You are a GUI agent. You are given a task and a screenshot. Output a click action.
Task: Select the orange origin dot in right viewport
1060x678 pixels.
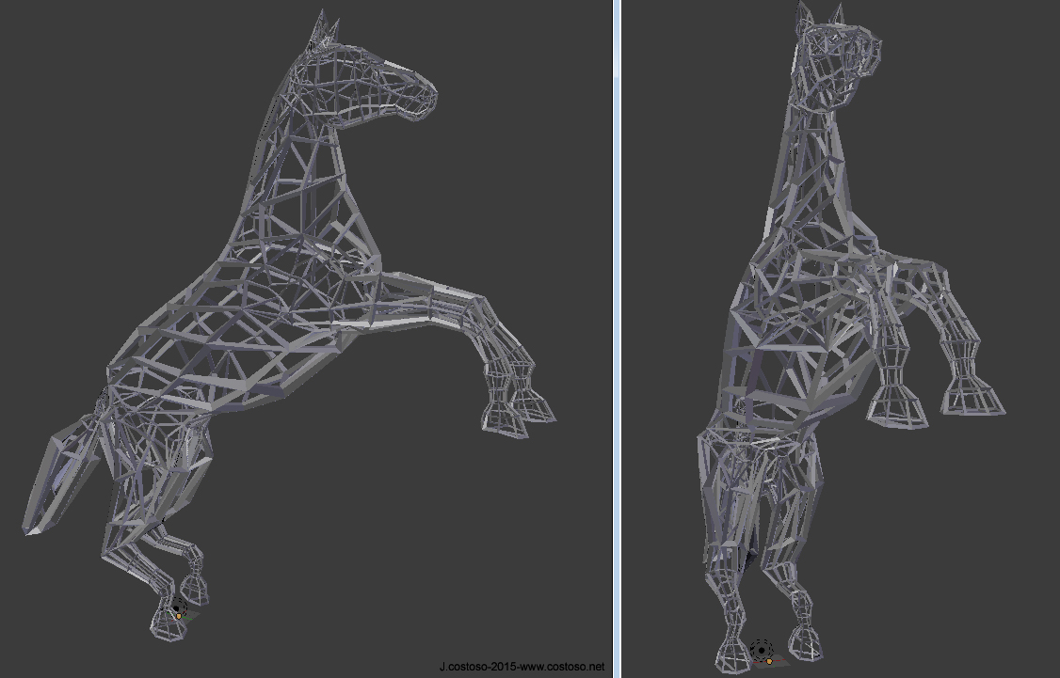pyautogui.click(x=769, y=662)
